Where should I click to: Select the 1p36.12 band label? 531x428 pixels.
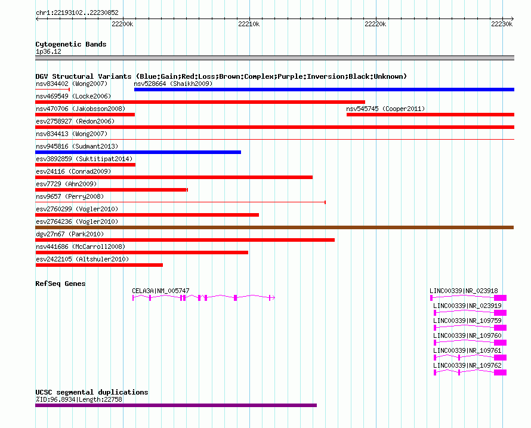(x=48, y=51)
